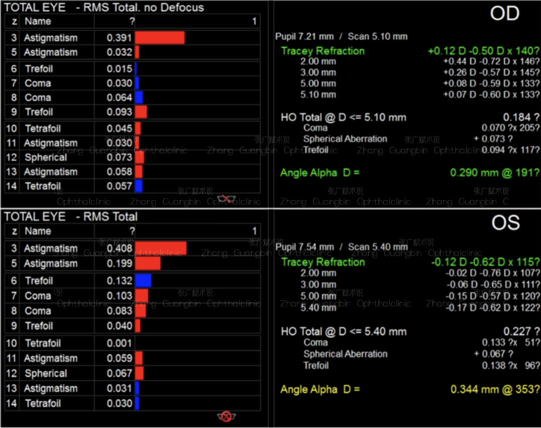Click the glasses icon under OD chart
The image size is (541, 428).
[x=227, y=198]
